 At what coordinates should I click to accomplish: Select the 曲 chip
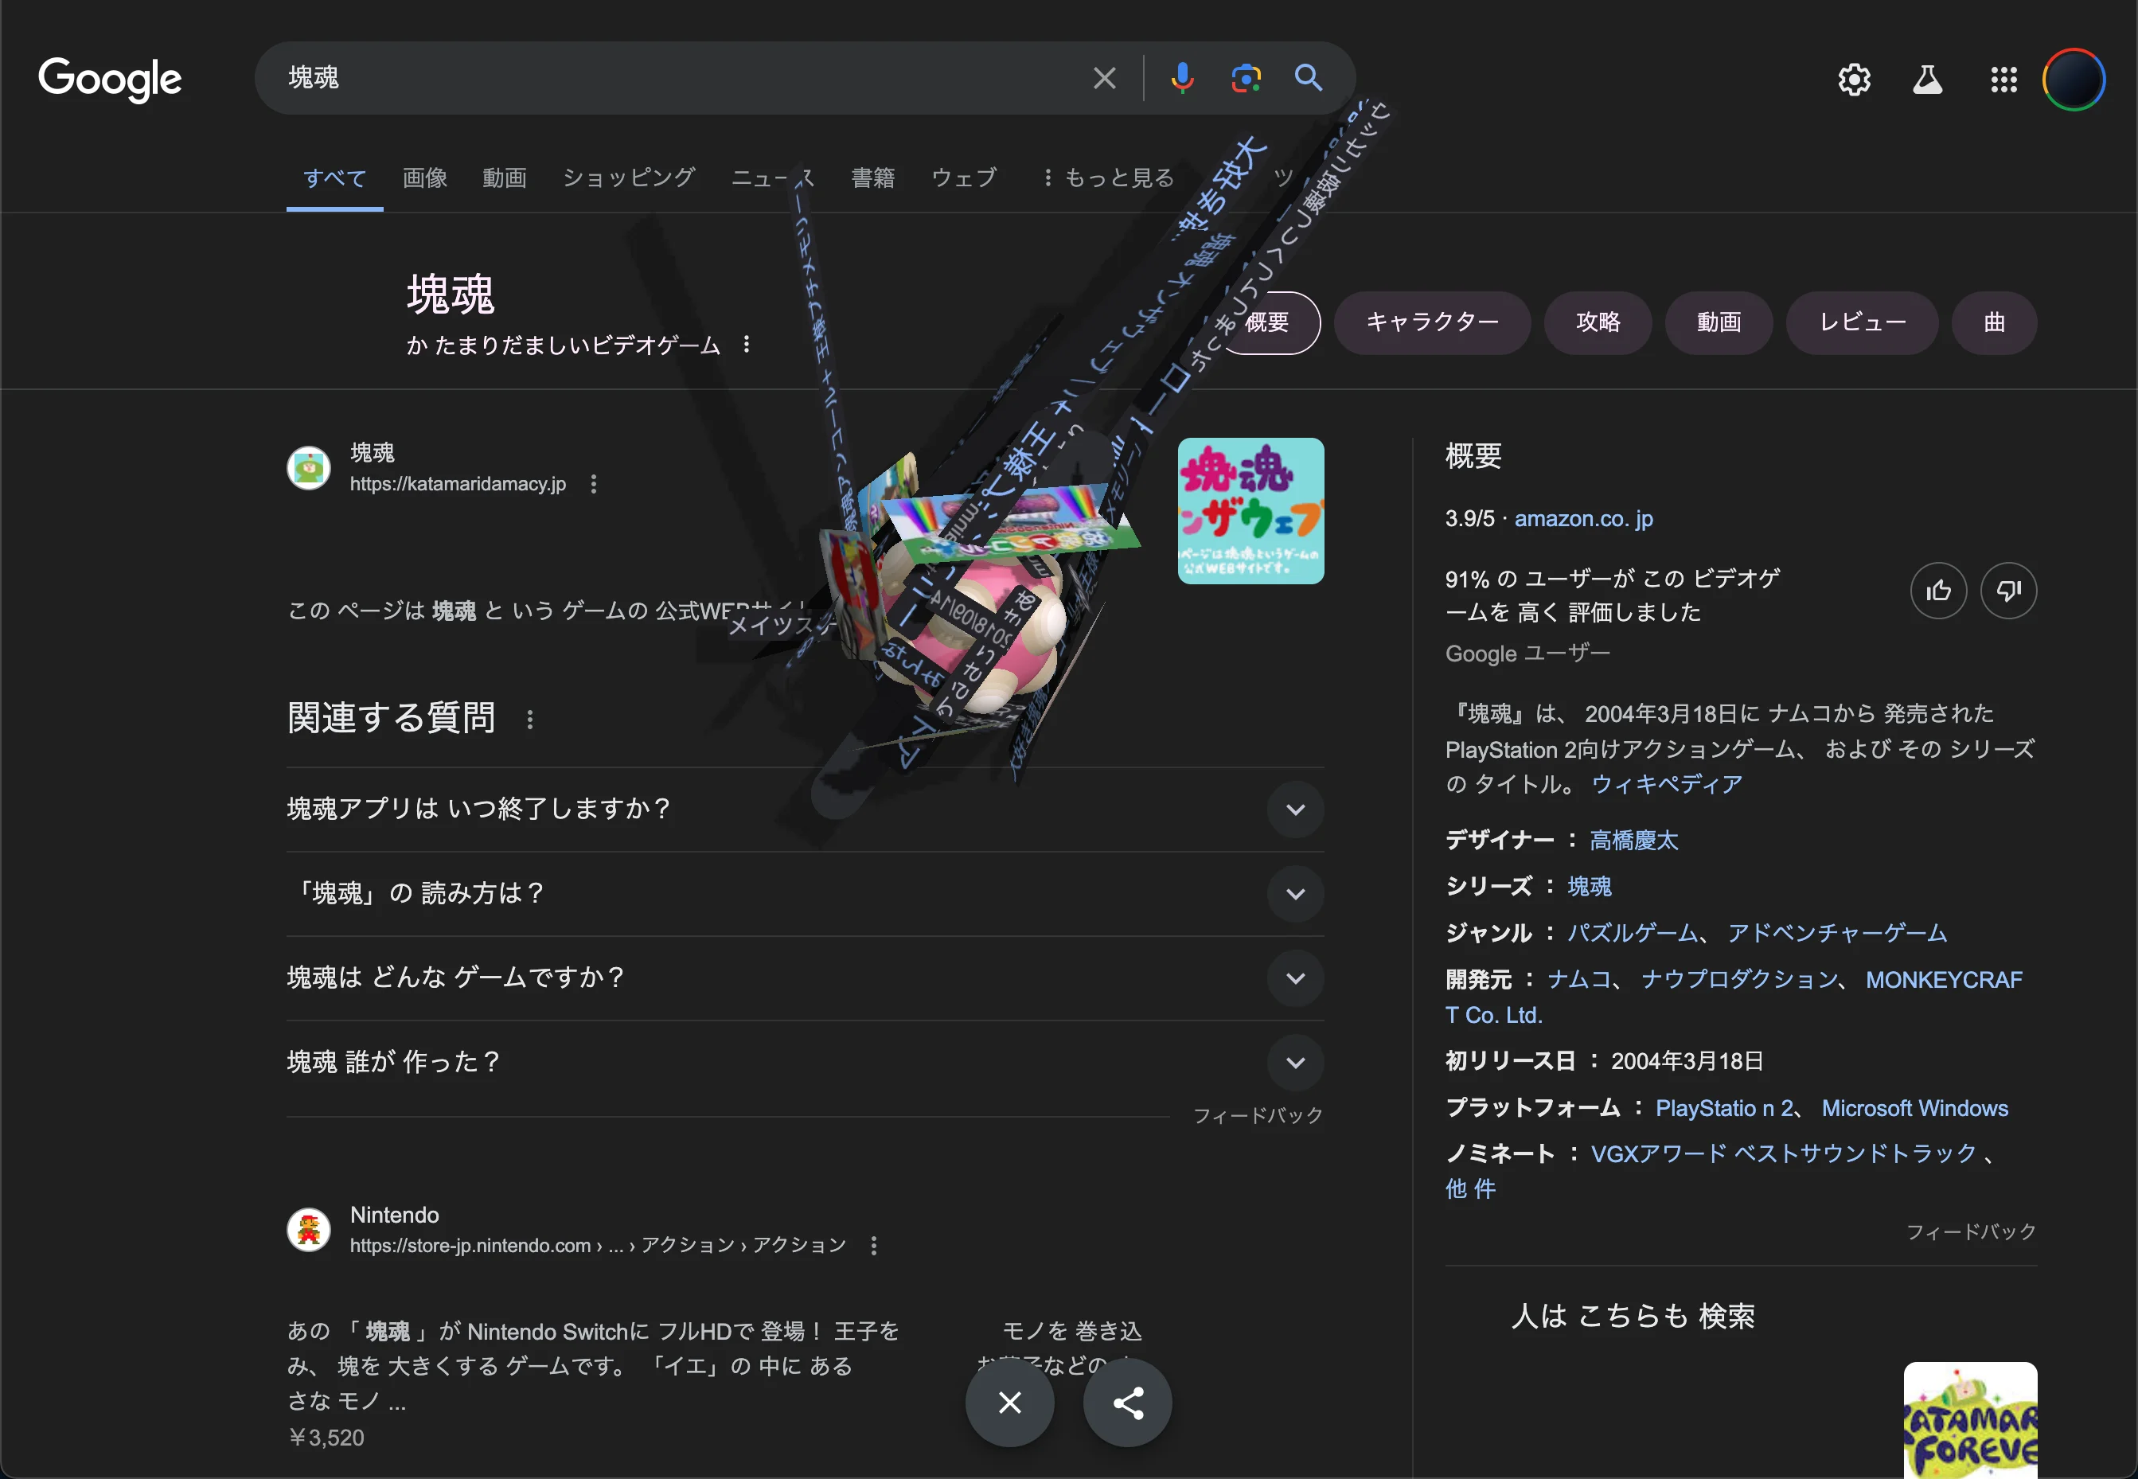(x=1995, y=322)
